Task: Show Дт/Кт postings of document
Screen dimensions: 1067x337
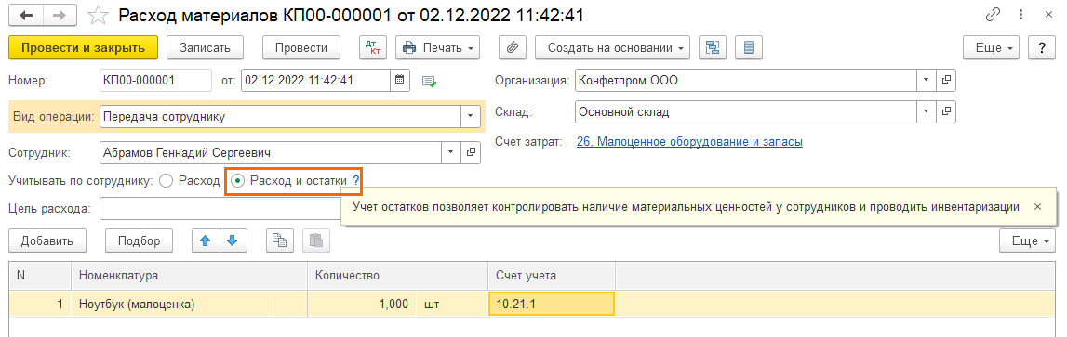Action: tap(373, 47)
